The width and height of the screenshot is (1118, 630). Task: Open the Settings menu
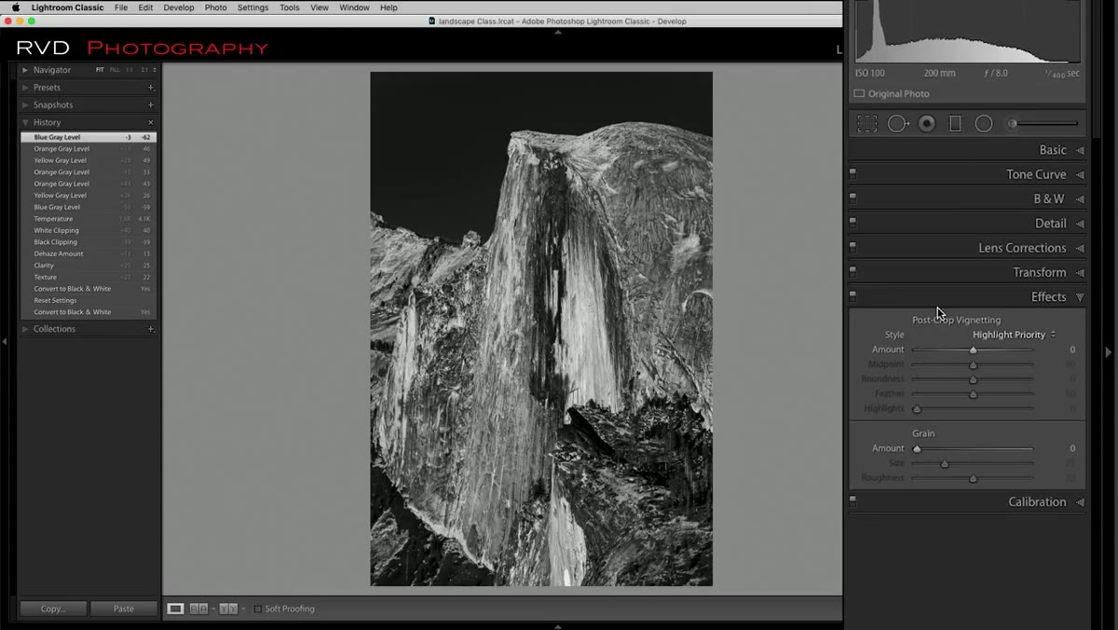[252, 7]
